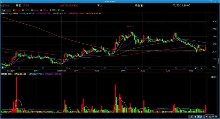Open the 日線 period dropdown
This screenshot has width=220, height=119.
(6, 10)
